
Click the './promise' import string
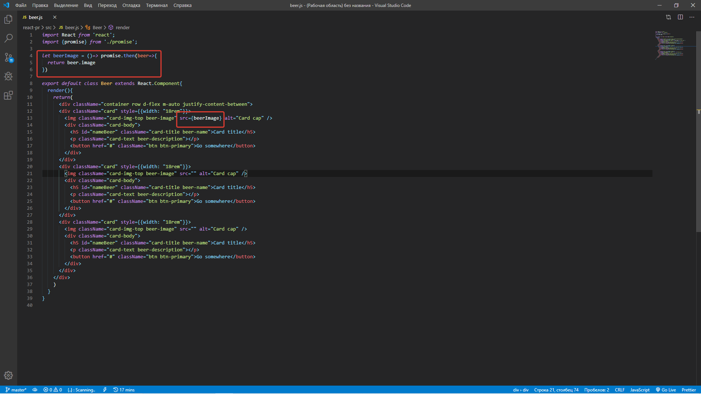coord(120,42)
